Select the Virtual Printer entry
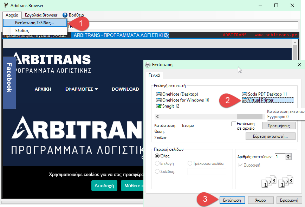Screen dimensions: 305x207 click(x=268, y=100)
